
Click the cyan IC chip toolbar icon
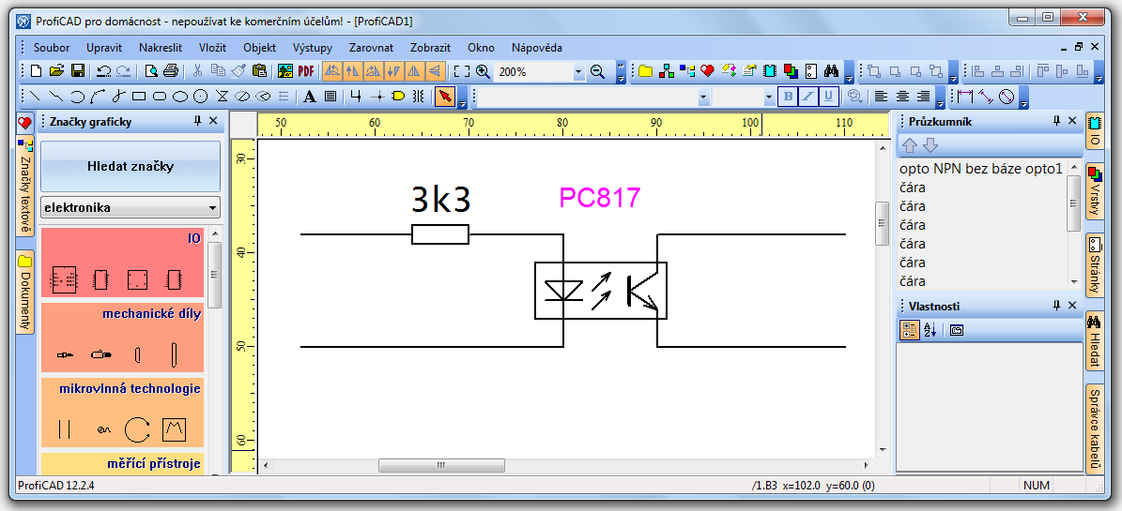(769, 70)
